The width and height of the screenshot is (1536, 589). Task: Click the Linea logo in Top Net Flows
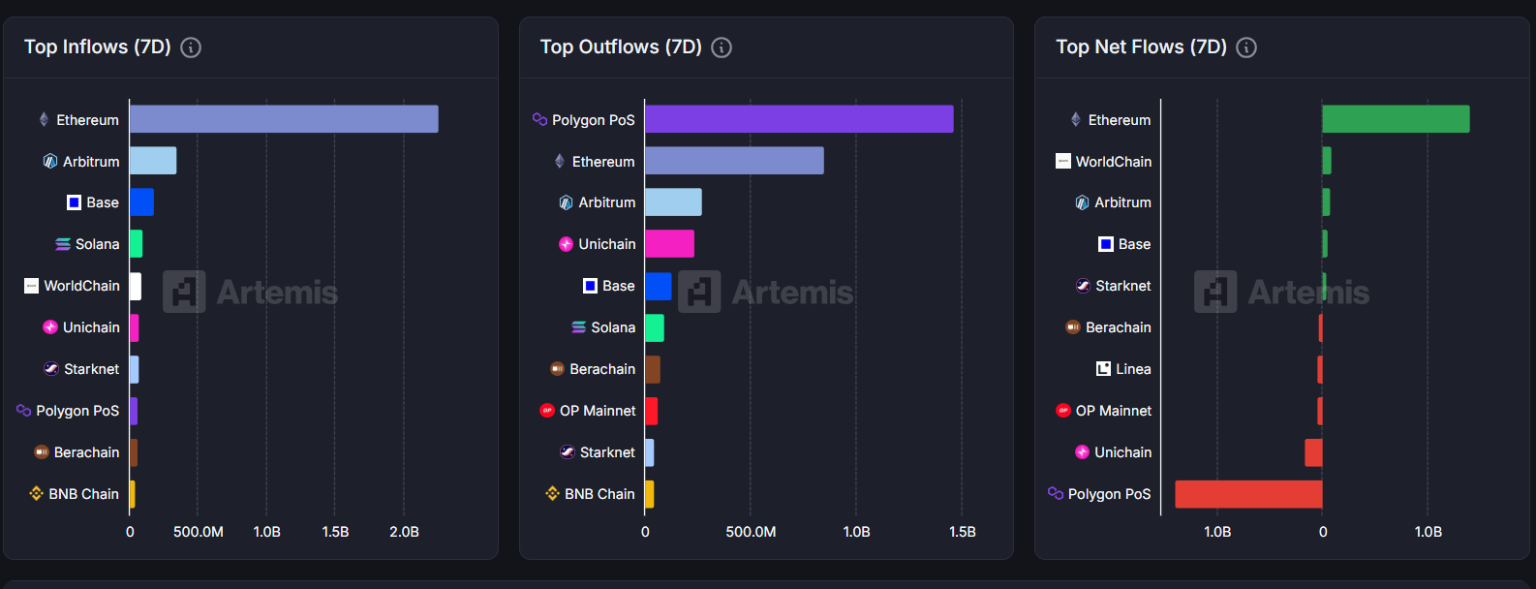tap(1103, 369)
